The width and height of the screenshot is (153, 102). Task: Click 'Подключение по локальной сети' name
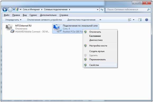pyautogui.click(x=80, y=26)
